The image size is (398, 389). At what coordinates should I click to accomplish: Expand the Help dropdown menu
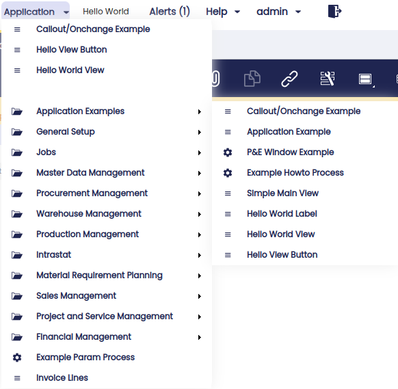tap(223, 12)
